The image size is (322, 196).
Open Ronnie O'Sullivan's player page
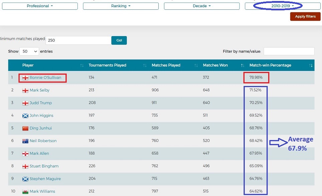[x=45, y=78]
